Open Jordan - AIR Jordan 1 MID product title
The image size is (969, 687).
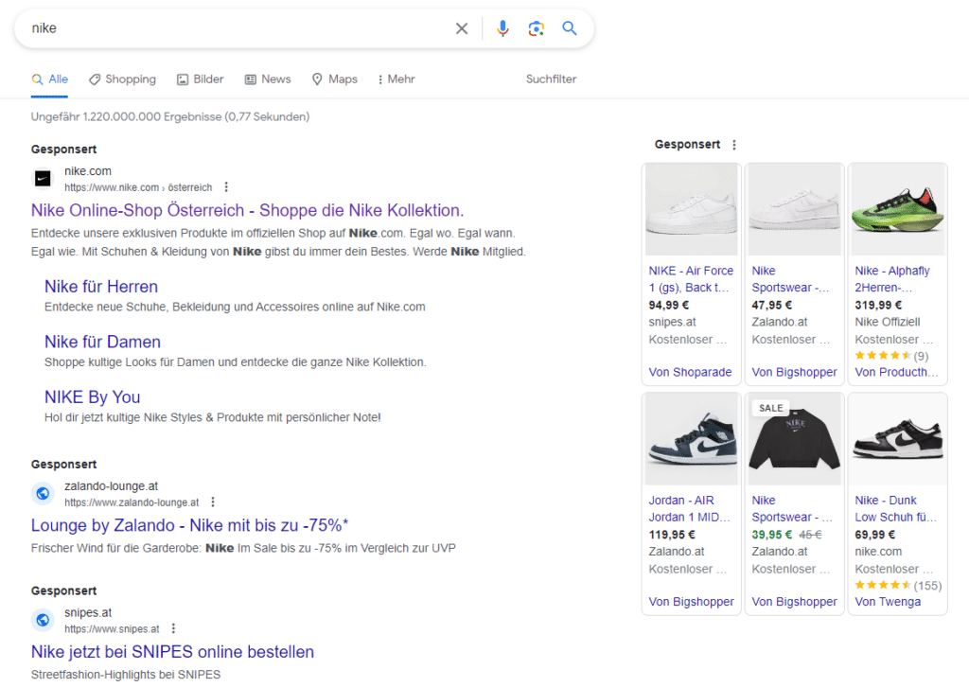pos(689,509)
